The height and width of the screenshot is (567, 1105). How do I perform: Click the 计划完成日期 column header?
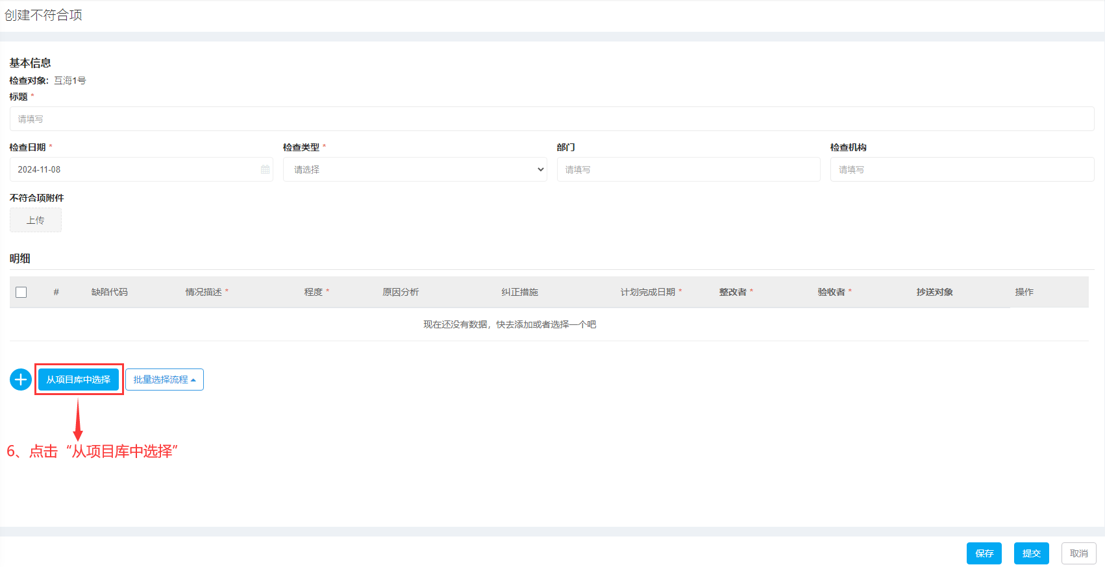coord(648,292)
